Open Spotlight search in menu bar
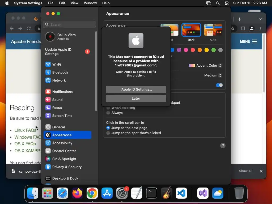This screenshot has width=272, height=204. pos(218,3)
